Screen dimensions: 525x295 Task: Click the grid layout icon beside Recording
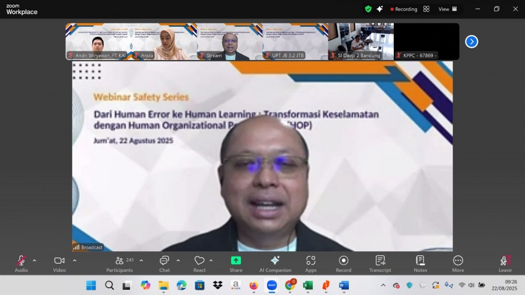pos(426,9)
